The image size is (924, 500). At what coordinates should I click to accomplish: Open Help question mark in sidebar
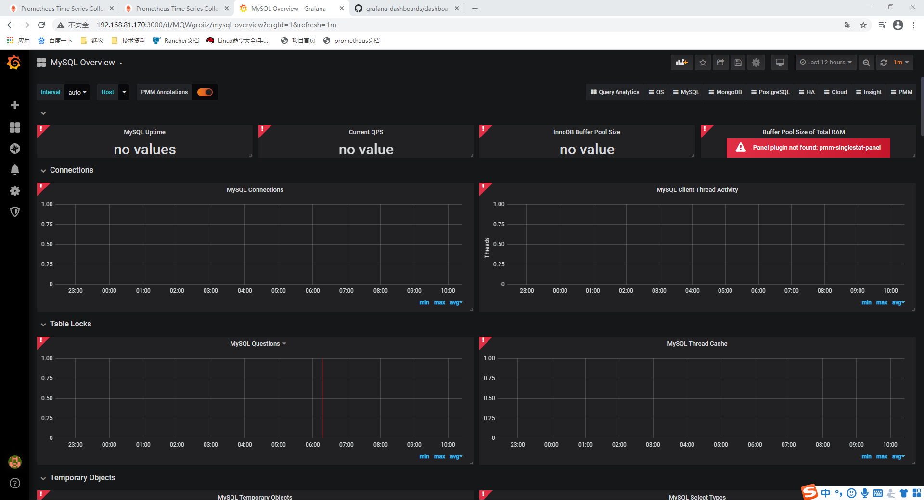(15, 483)
